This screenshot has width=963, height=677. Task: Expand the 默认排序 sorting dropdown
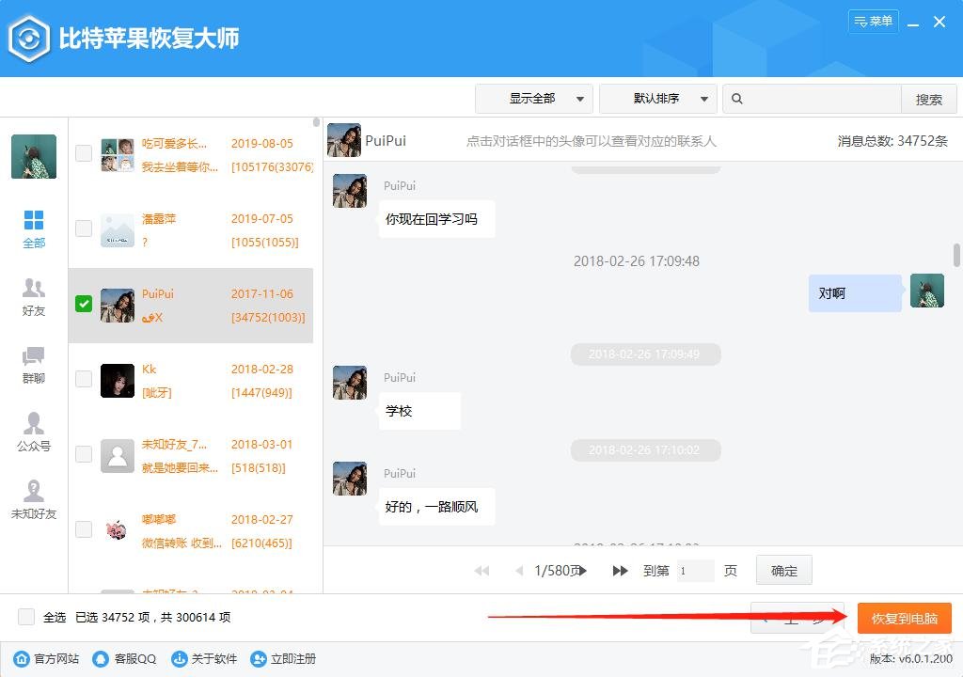tap(657, 98)
